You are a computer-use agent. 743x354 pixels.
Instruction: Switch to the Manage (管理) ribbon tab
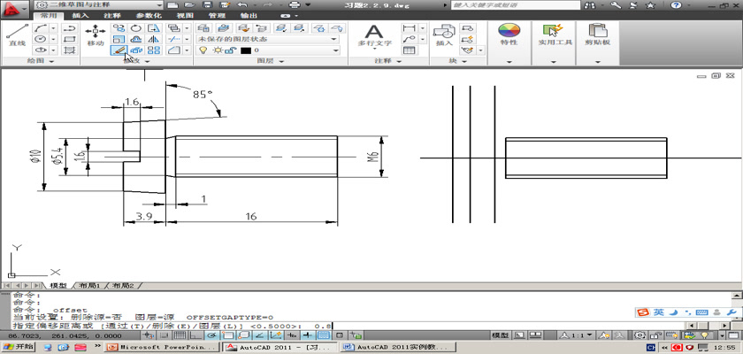point(217,16)
